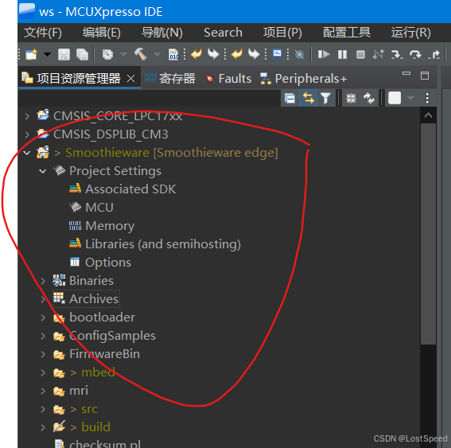Close the 项目资源管理器 tab
The image size is (451, 448).
[131, 78]
